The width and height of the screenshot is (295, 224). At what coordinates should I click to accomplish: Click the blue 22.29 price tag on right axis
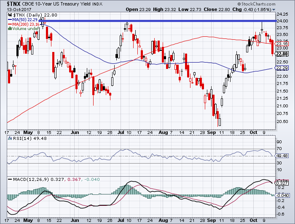282,68
